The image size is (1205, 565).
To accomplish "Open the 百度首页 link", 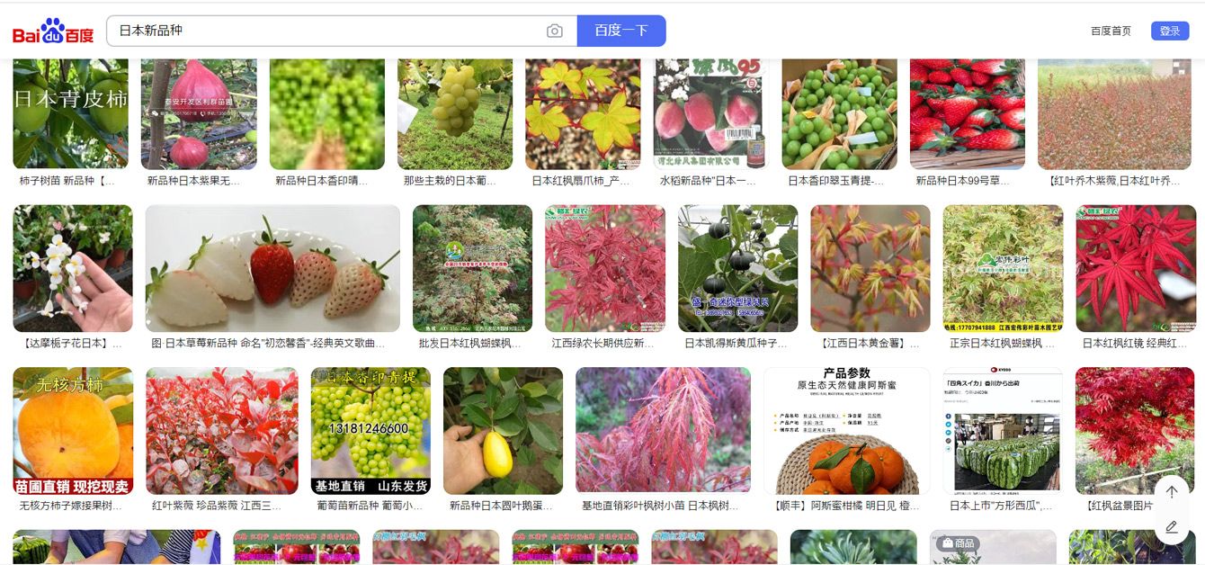I will [1111, 31].
